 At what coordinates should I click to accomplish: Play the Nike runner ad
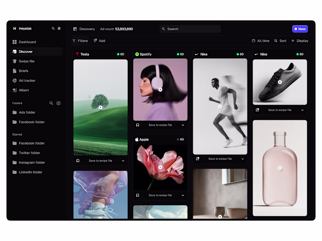(220, 106)
